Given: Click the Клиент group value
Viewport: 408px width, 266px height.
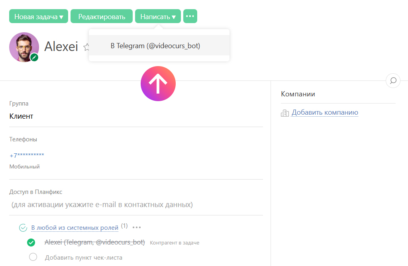Looking at the screenshot, I should (x=21, y=116).
